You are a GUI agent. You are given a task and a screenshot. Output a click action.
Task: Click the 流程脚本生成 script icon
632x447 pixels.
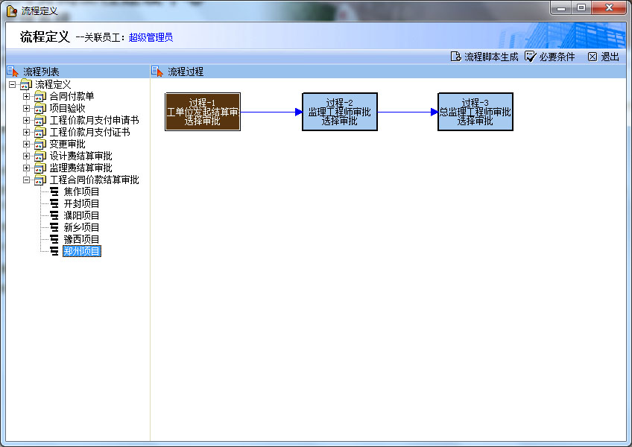(x=455, y=57)
